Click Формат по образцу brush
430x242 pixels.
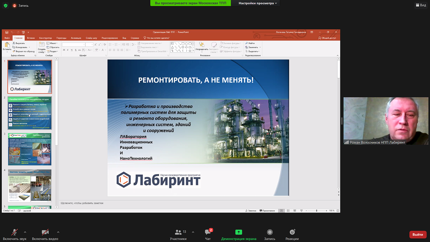[24, 51]
